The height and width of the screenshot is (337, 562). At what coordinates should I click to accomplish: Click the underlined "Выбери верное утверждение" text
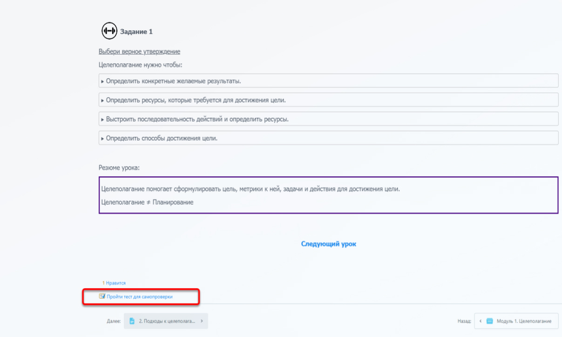139,52
